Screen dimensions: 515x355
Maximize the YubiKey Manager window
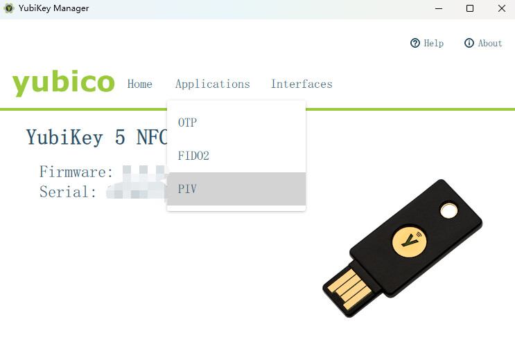point(470,8)
